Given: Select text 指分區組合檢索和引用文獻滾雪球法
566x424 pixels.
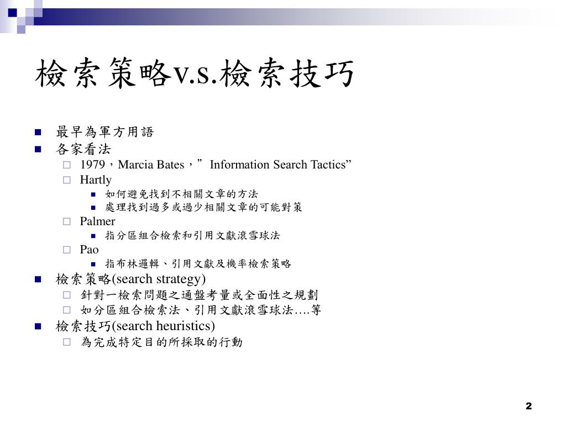Looking at the screenshot, I should (192, 235).
